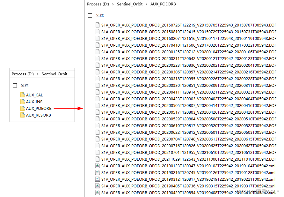The image size is (284, 197).
Task: Select file name OPOD_20160207T121616 EOF
Action: (x=189, y=38)
